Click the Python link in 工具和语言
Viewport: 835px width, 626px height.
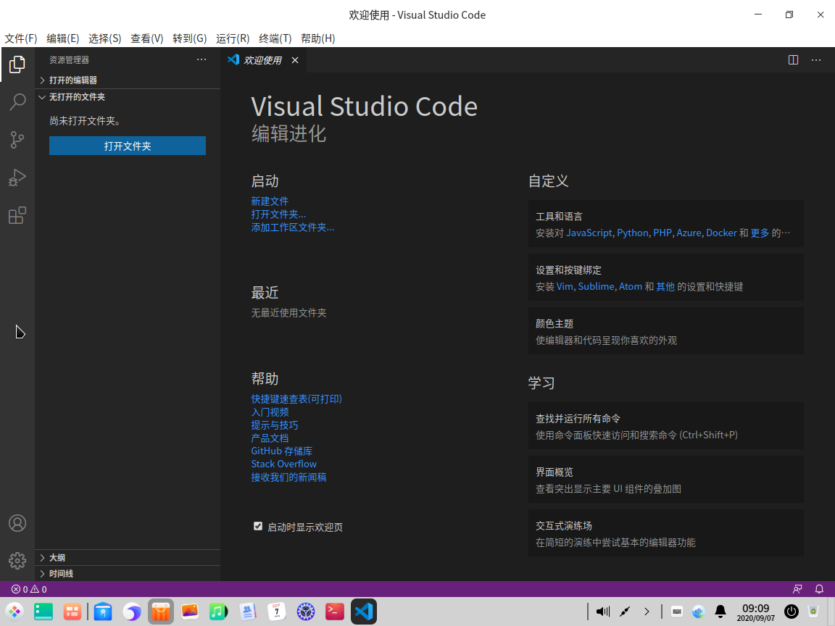click(633, 233)
